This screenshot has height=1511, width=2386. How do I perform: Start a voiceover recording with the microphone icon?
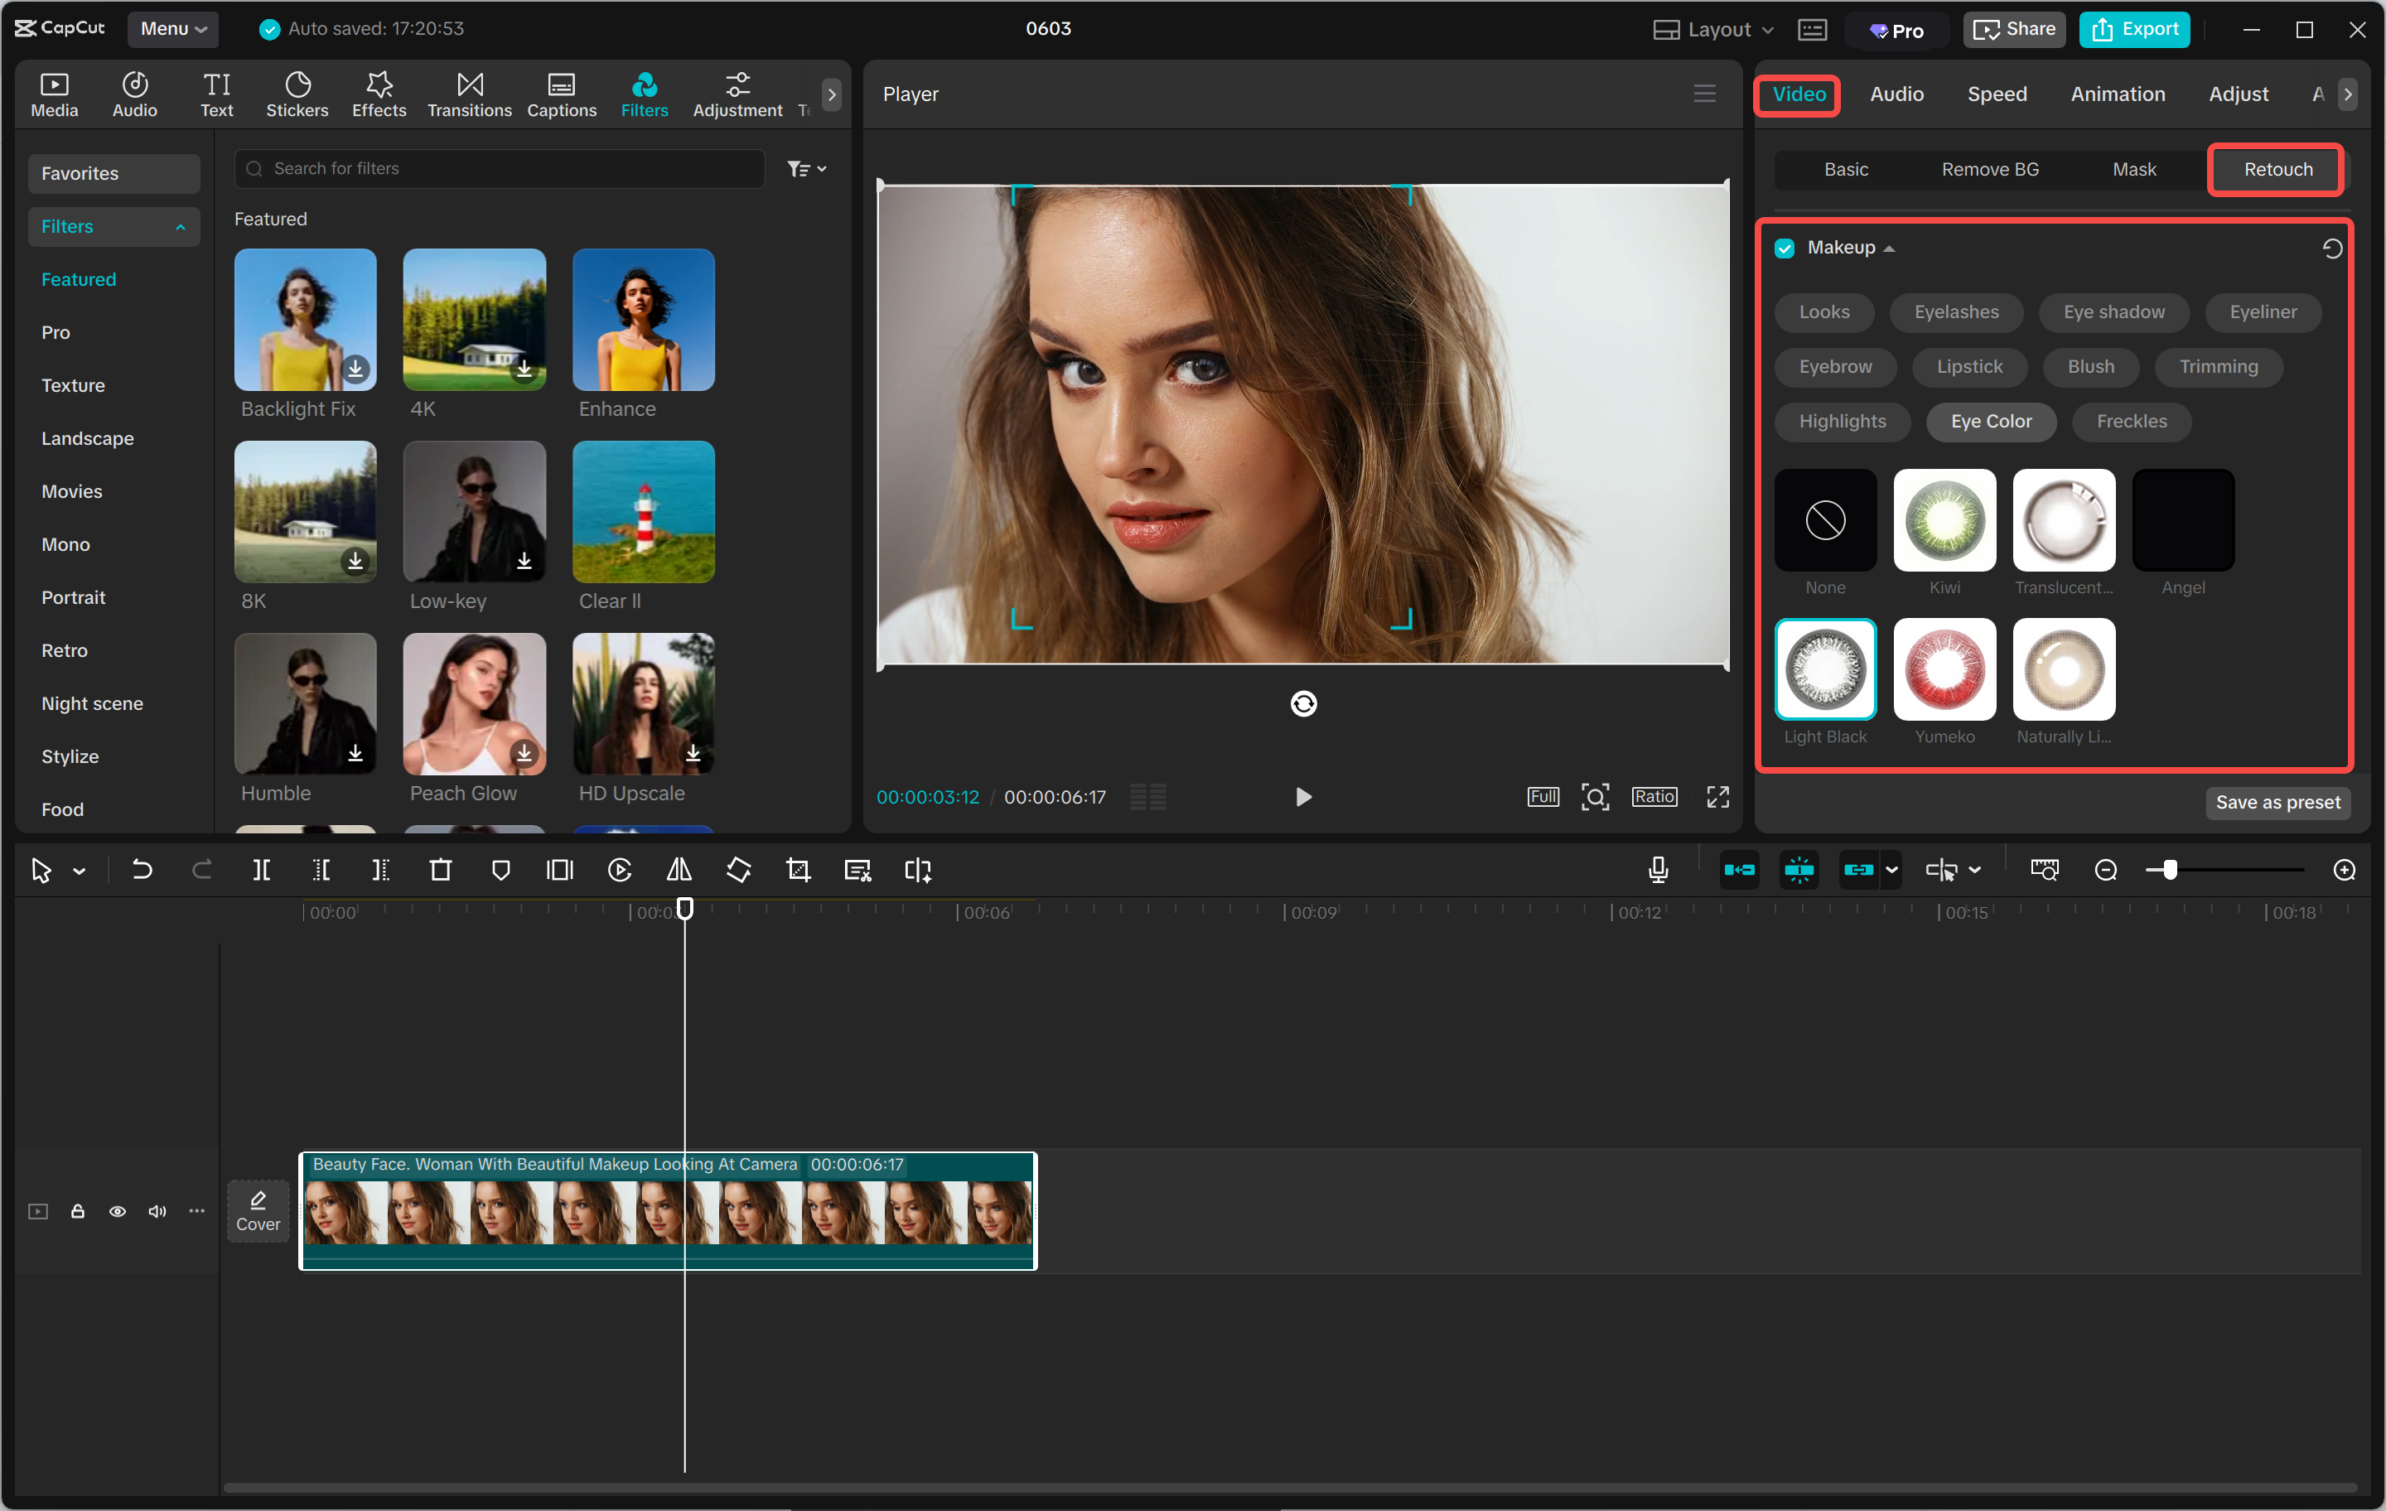click(1657, 869)
